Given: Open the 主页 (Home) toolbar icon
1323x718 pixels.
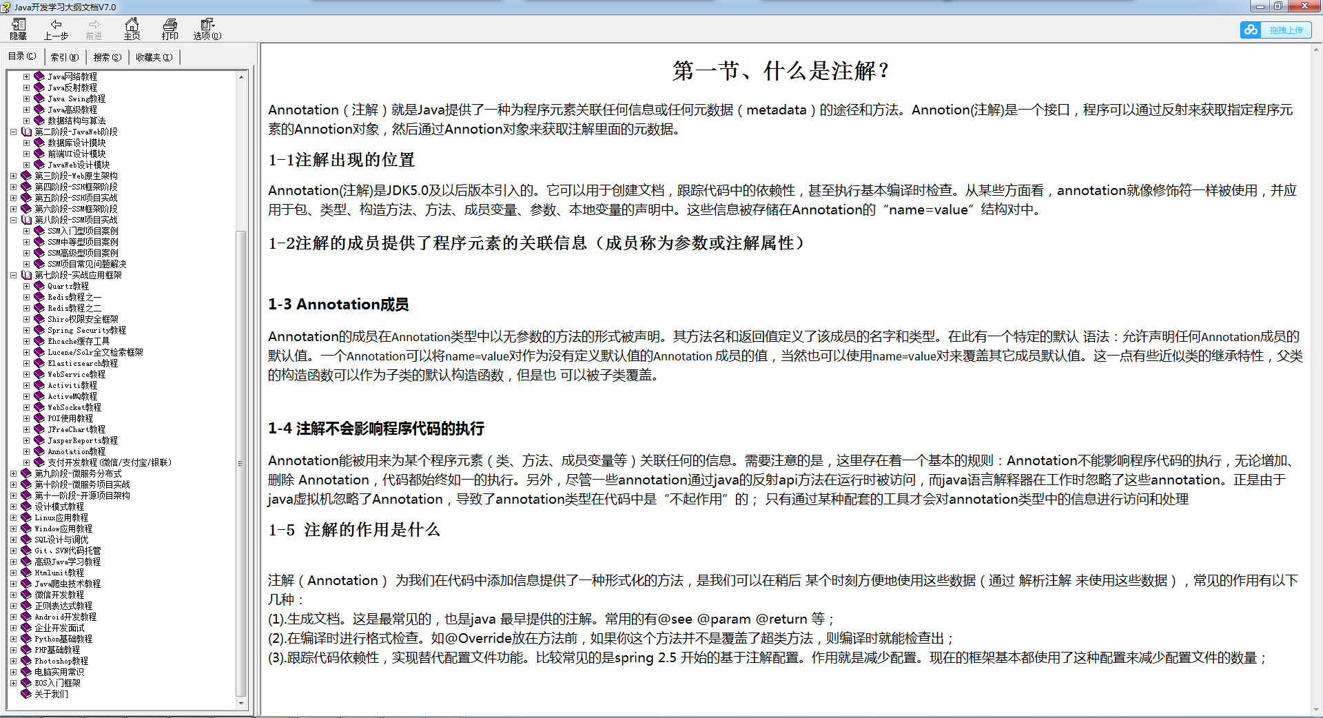Looking at the screenshot, I should pos(132,29).
